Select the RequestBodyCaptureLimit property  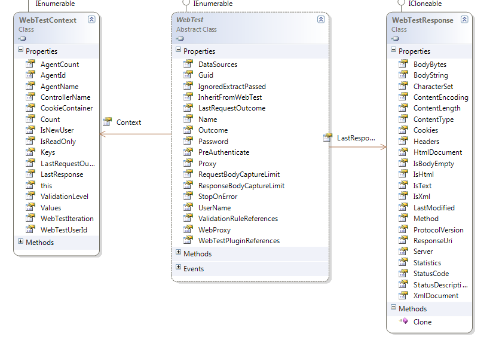pyautogui.click(x=239, y=174)
